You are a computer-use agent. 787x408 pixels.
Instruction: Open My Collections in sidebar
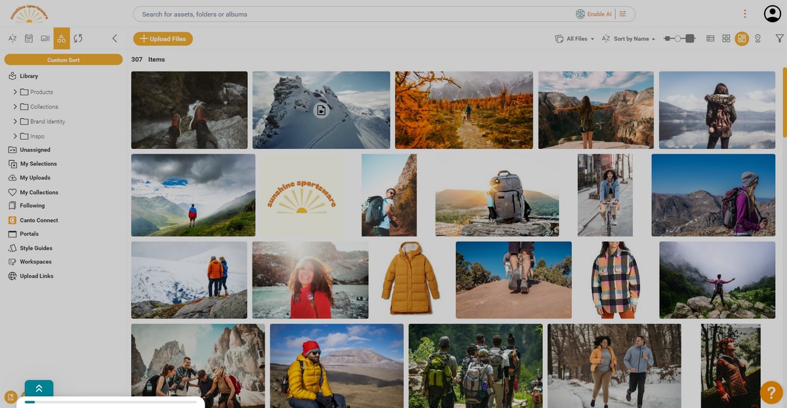tap(39, 192)
